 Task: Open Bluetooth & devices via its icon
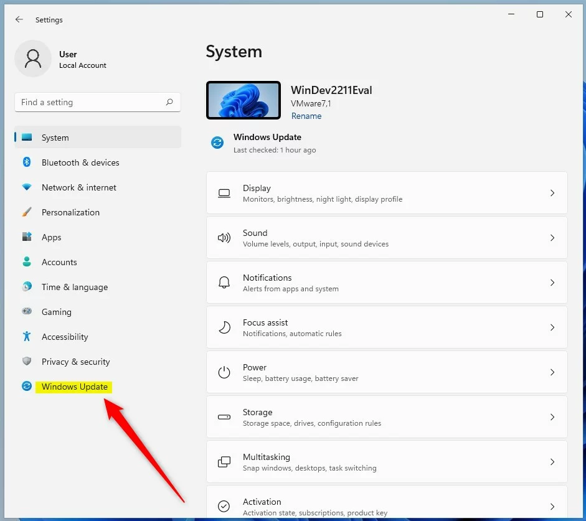pyautogui.click(x=27, y=162)
